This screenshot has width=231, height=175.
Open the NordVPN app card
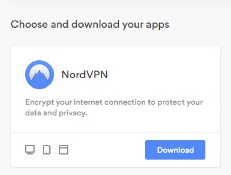pyautogui.click(x=115, y=106)
